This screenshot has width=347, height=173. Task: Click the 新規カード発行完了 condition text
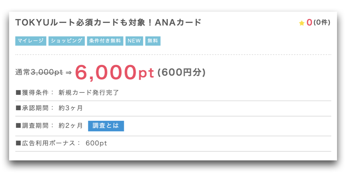click(x=89, y=93)
